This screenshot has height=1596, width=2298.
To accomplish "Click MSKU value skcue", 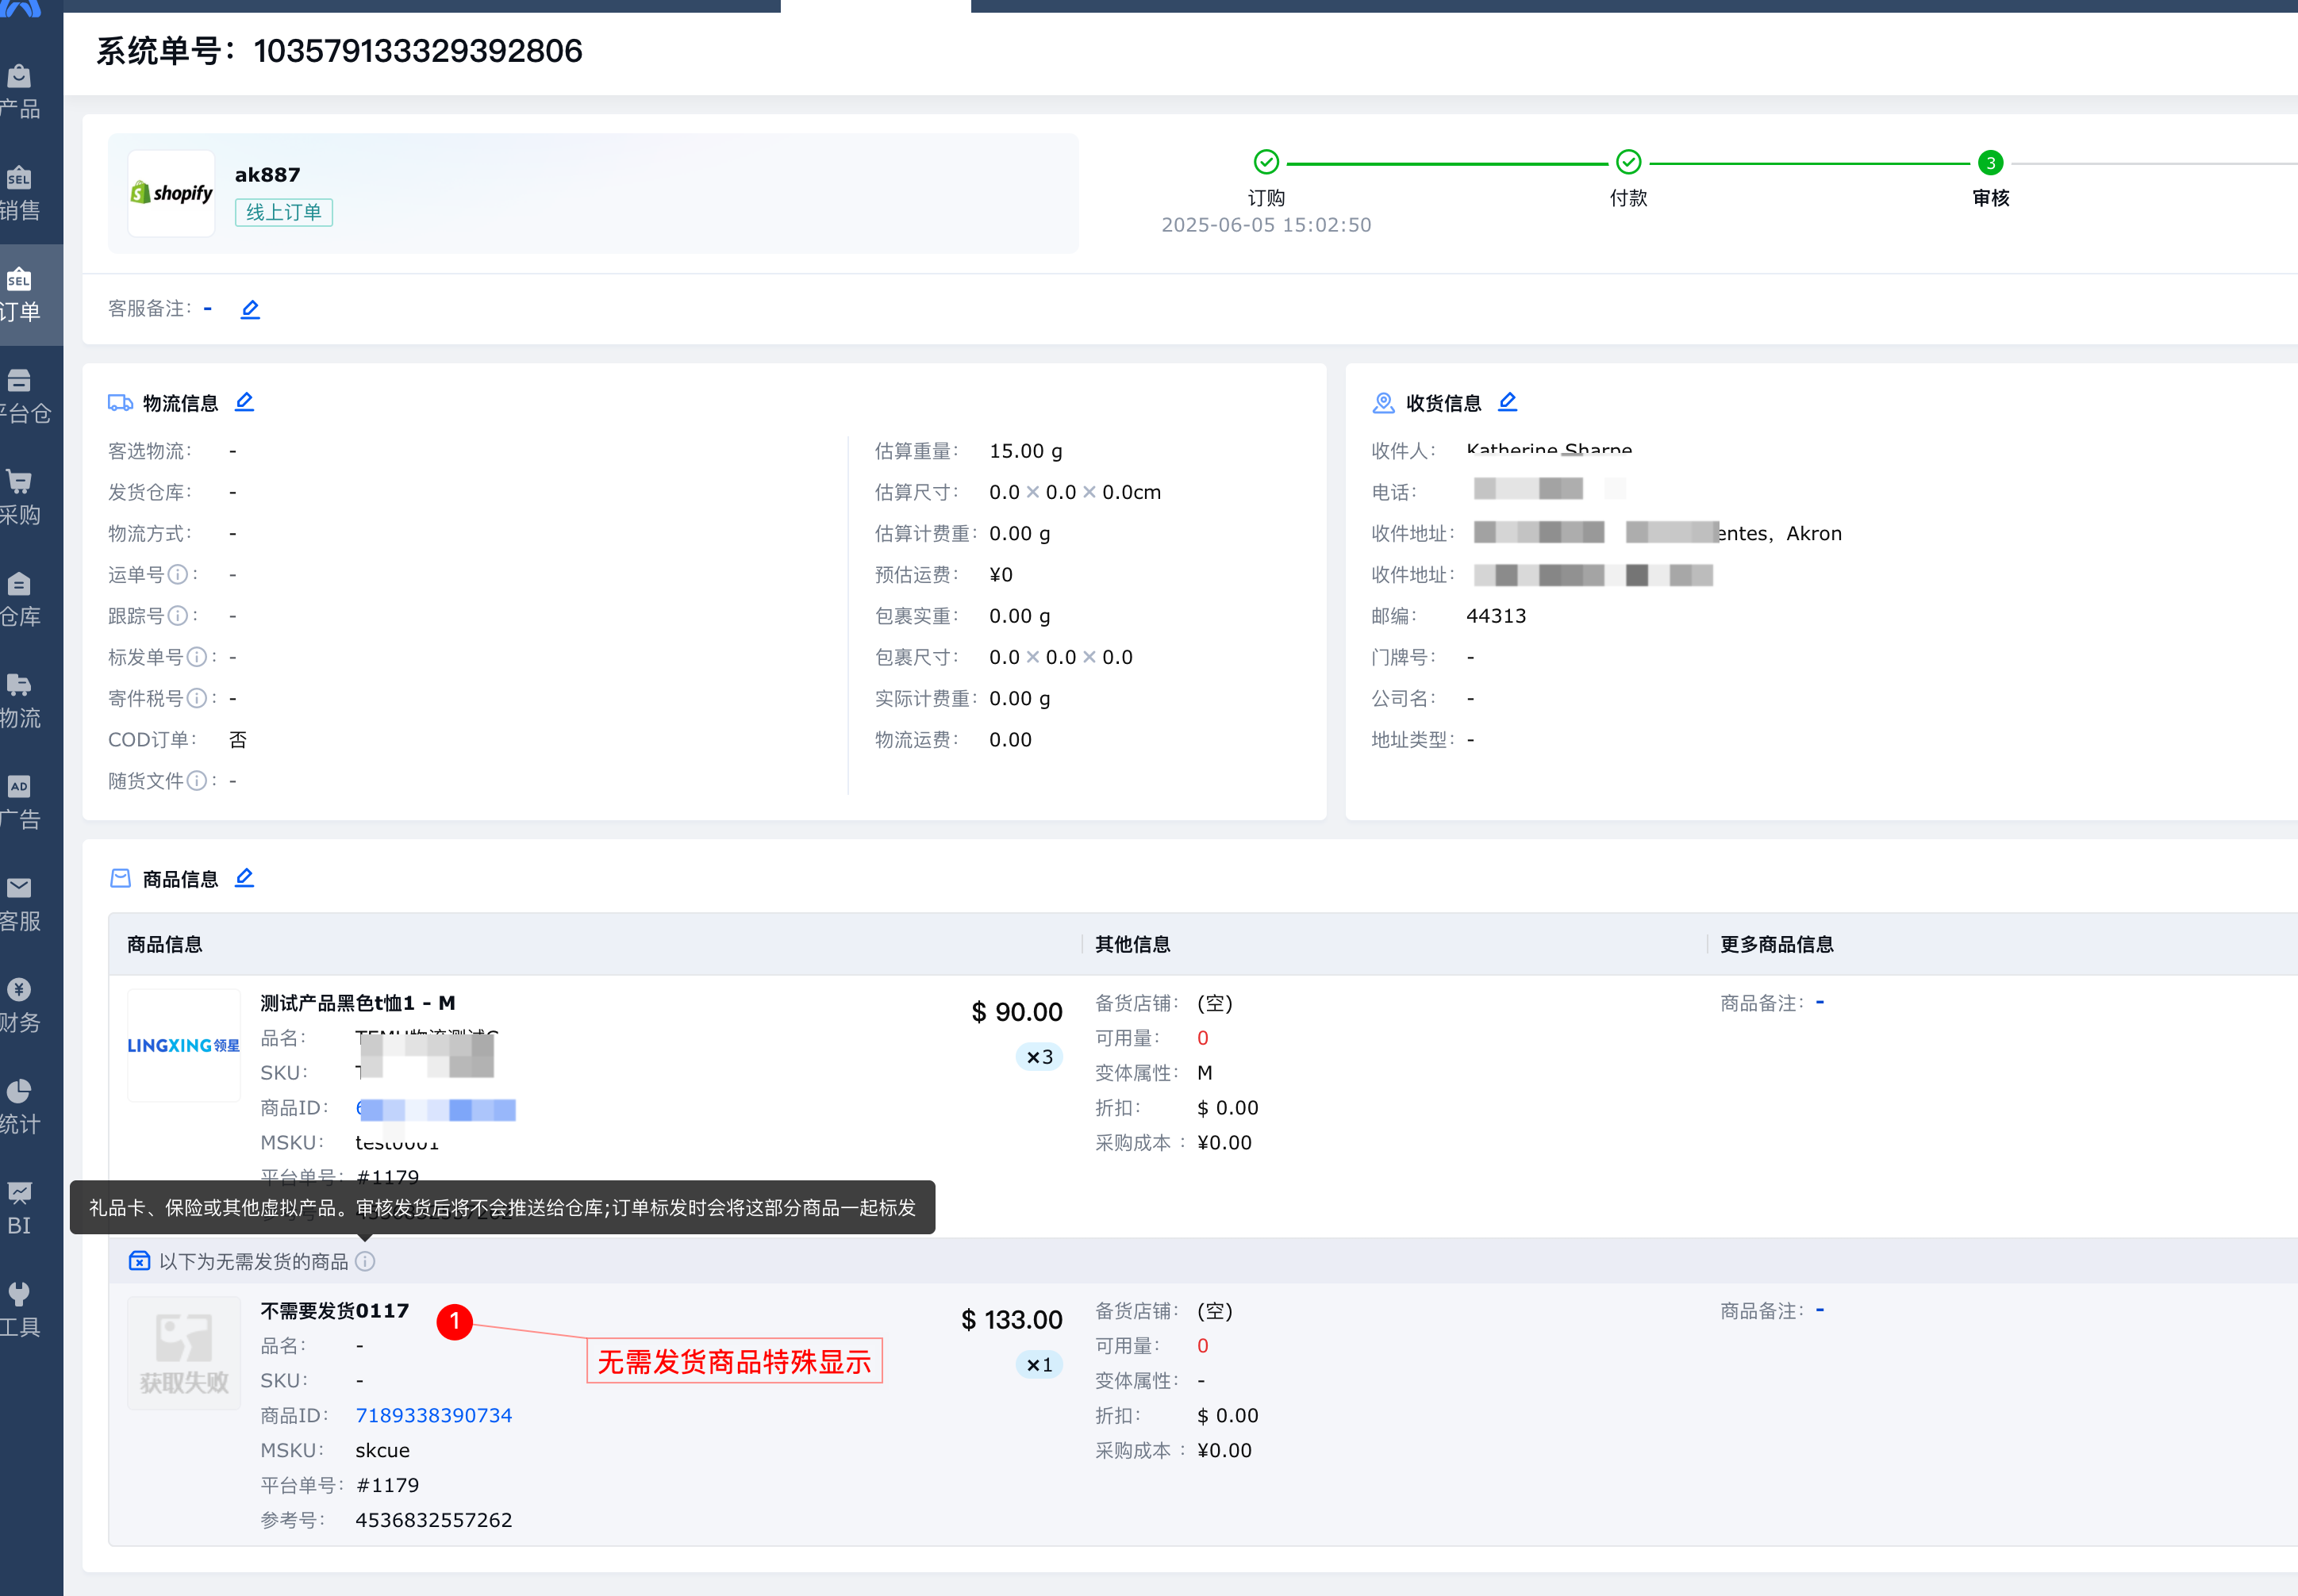I will (382, 1450).
